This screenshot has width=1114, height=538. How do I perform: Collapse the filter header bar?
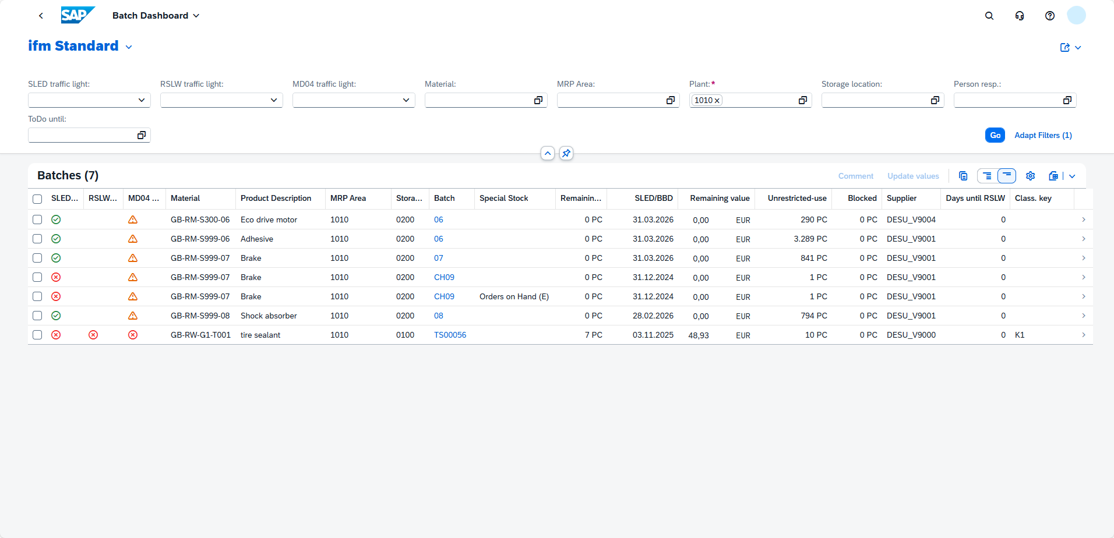(548, 153)
